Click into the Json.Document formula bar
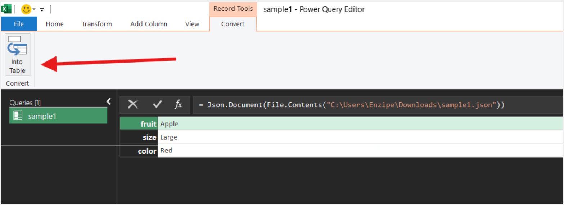564x205 pixels. pos(377,105)
